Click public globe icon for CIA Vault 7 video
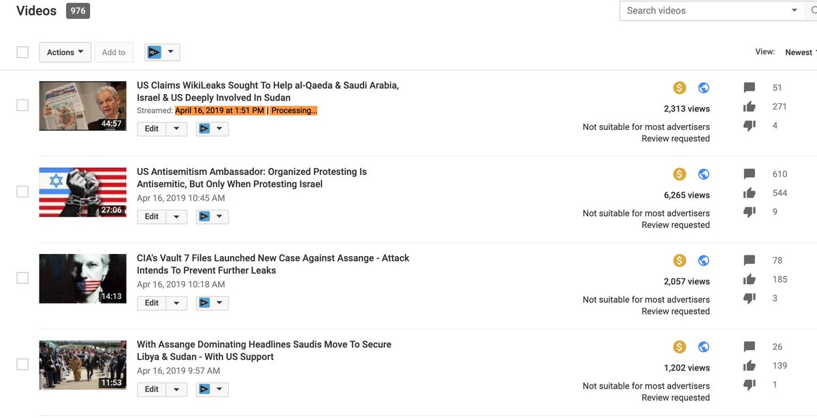 tap(704, 261)
